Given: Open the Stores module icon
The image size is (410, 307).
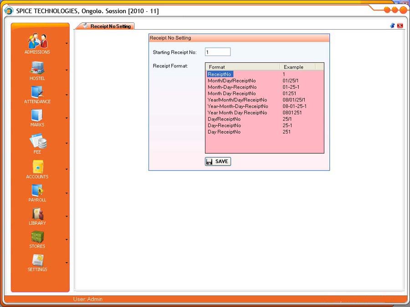Looking at the screenshot, I should click(37, 237).
